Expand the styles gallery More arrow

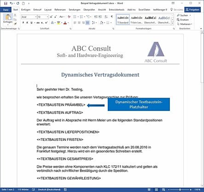(x=173, y=23)
